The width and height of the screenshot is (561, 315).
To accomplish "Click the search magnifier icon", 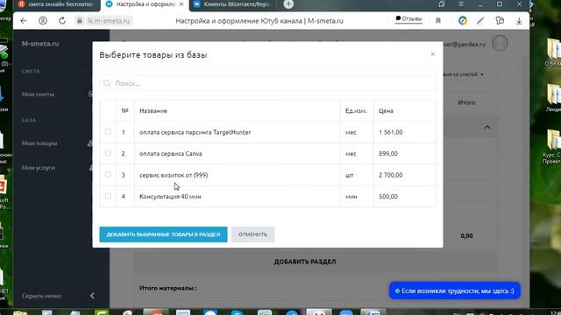I will [x=107, y=83].
